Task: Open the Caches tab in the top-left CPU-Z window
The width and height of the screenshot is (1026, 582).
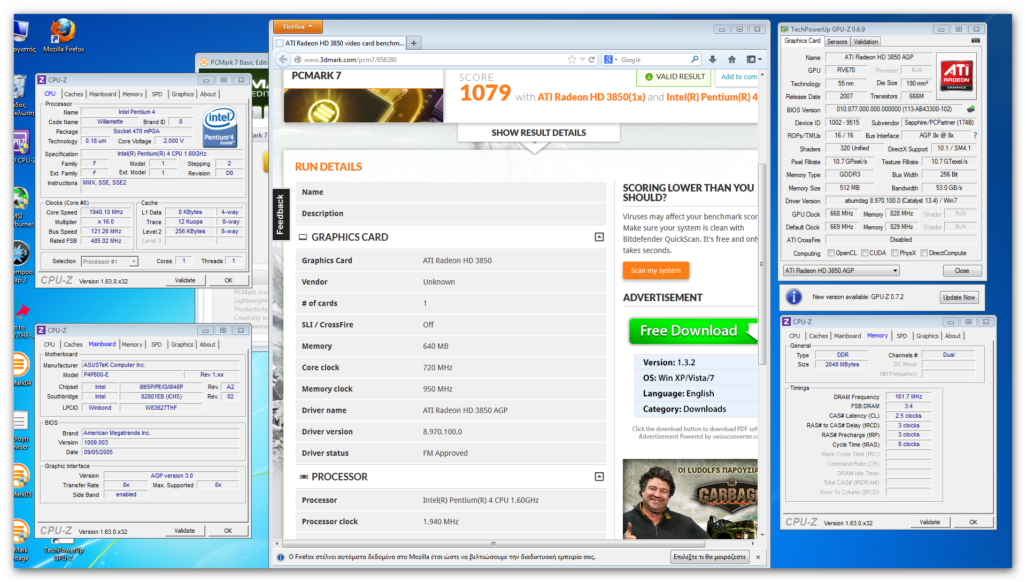Action: pos(74,94)
